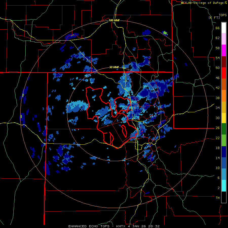Click the white swatch in the tops legend
228x228 pixels.
224,28
